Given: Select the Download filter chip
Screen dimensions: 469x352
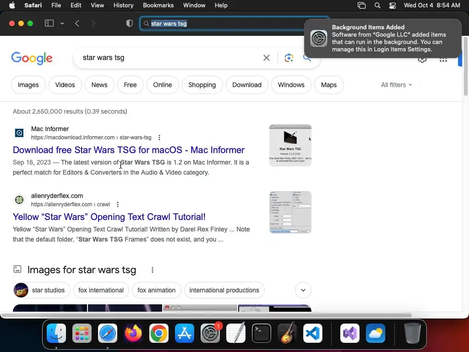Looking at the screenshot, I should 247,85.
